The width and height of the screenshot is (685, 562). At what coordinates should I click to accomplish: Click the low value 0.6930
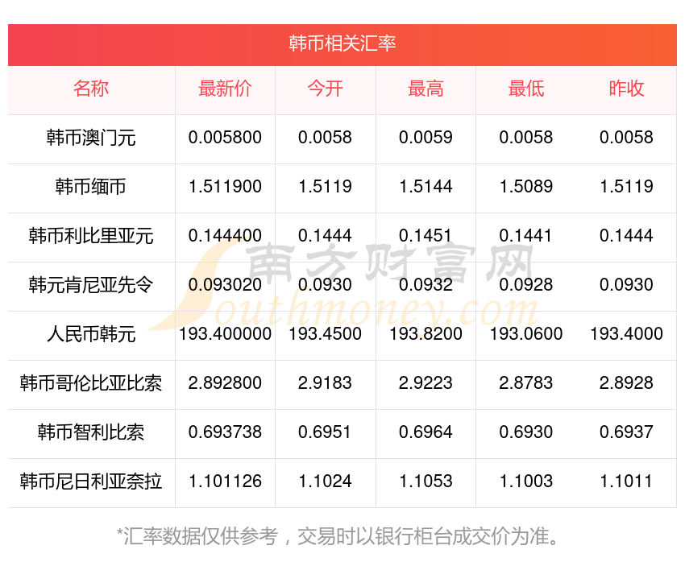coord(526,432)
